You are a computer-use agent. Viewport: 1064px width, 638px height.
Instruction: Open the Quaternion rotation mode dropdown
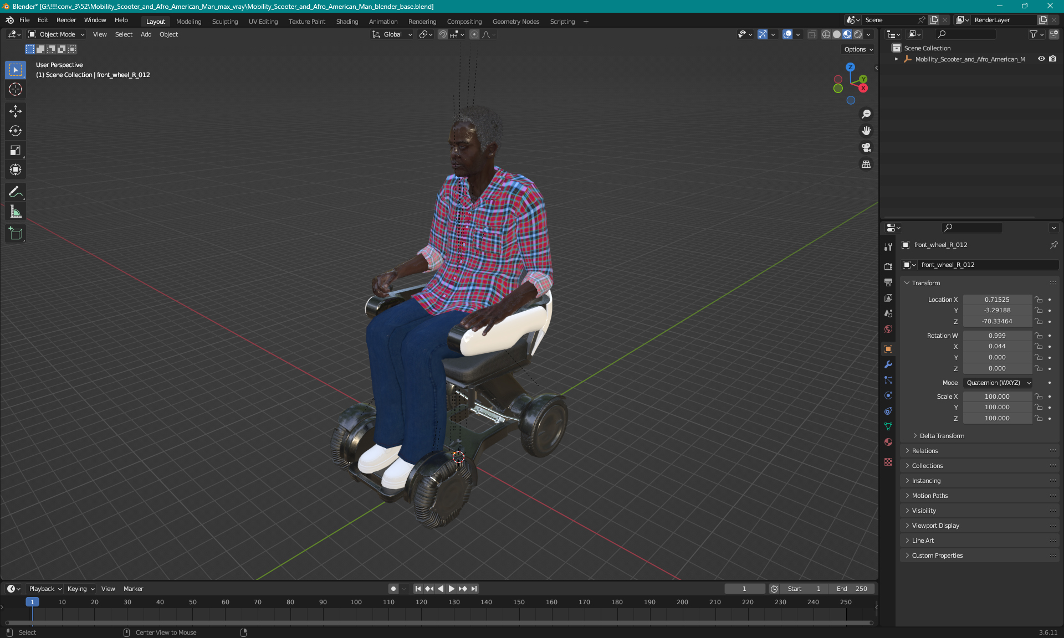click(998, 383)
